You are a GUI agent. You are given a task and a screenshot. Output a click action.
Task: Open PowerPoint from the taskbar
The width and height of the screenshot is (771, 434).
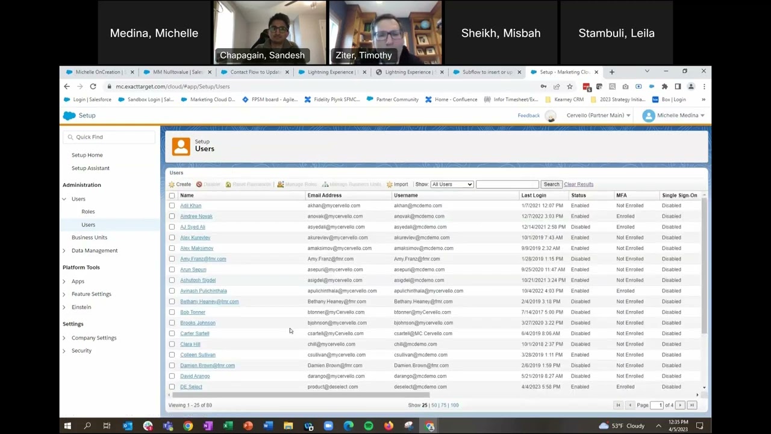[248, 426]
